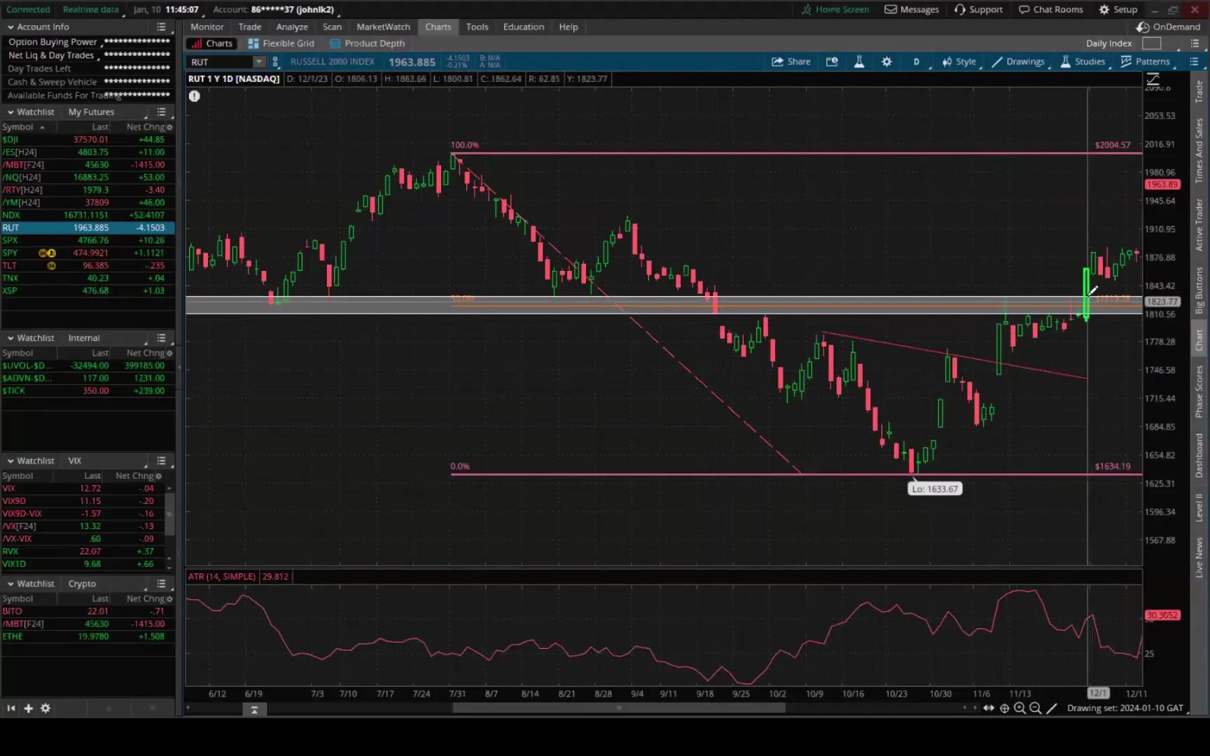Screen dimensions: 1210x756
Task: Open the Times And Sales side tab
Action: [1199, 150]
